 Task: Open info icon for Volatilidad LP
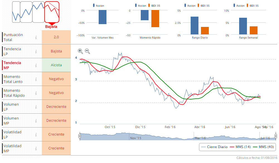(36, 135)
